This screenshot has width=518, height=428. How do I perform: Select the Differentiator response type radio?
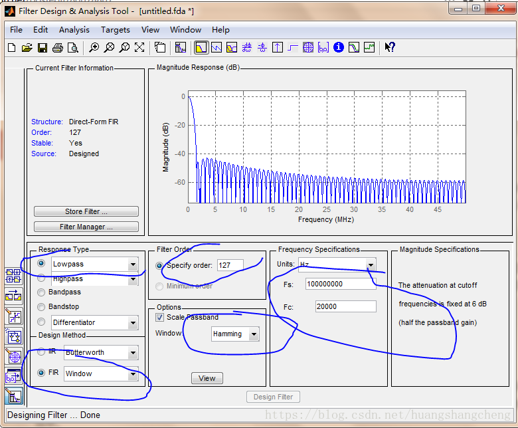click(x=41, y=322)
